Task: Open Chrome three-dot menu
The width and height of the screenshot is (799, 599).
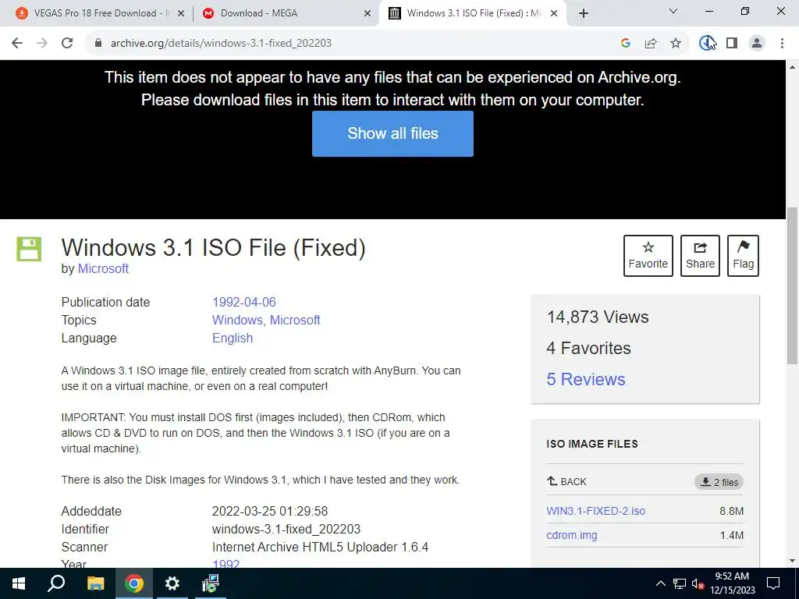Action: [x=782, y=44]
